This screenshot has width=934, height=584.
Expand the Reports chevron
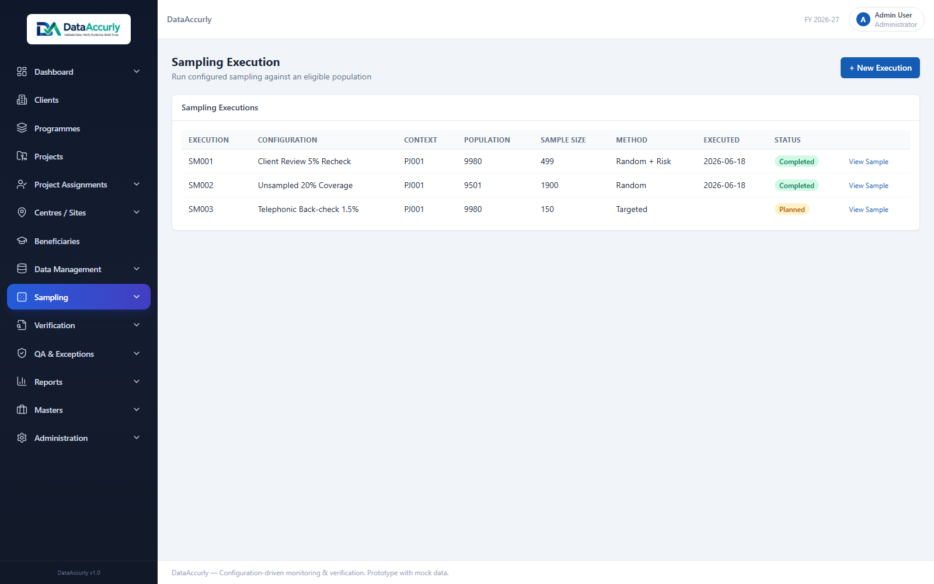click(x=137, y=381)
